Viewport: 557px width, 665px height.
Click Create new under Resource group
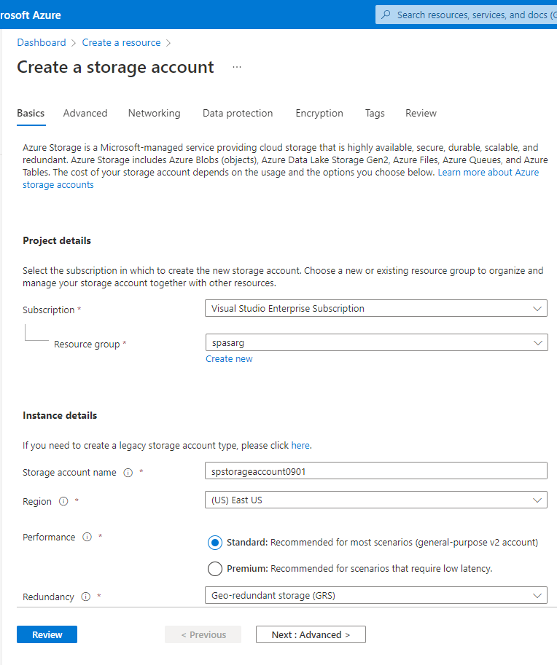[229, 358]
